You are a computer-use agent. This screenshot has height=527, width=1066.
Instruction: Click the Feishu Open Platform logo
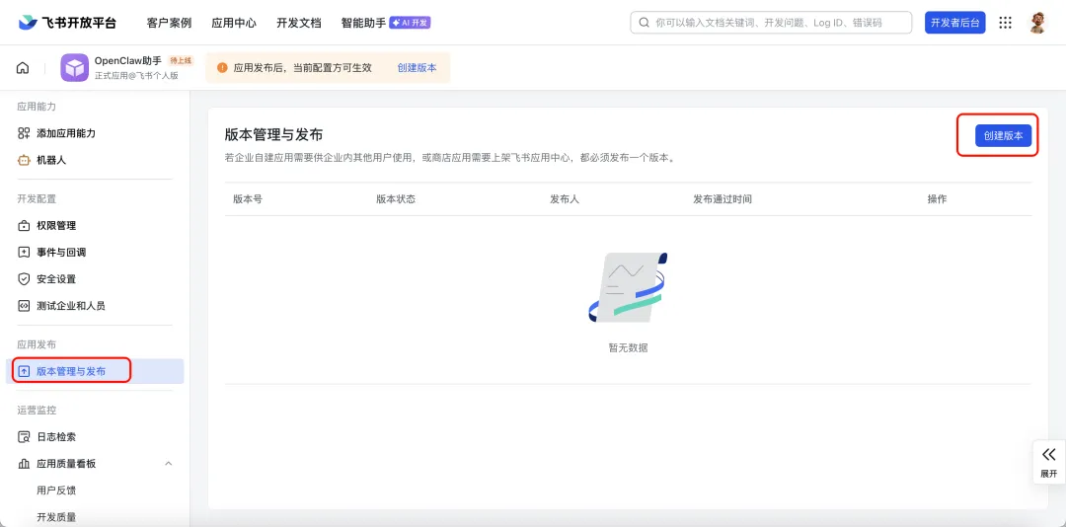coord(67,23)
